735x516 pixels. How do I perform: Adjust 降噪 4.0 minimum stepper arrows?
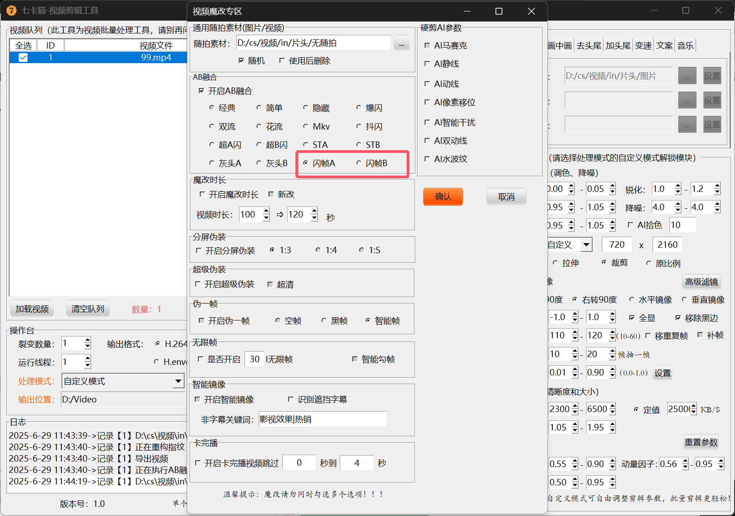pyautogui.click(x=678, y=207)
